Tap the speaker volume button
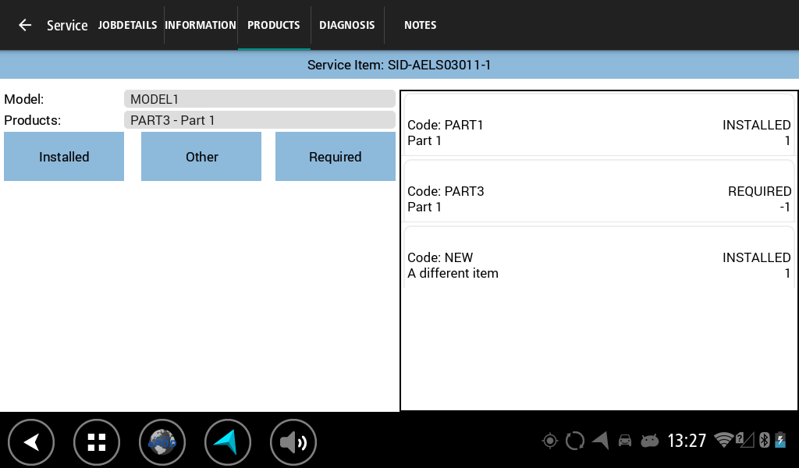Viewport: 799px width, 468px height. pos(293,442)
